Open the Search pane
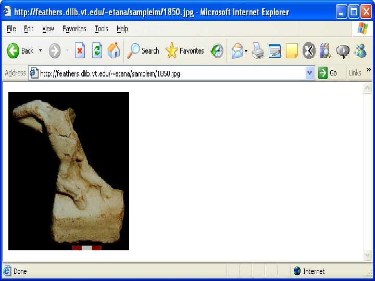 [143, 50]
